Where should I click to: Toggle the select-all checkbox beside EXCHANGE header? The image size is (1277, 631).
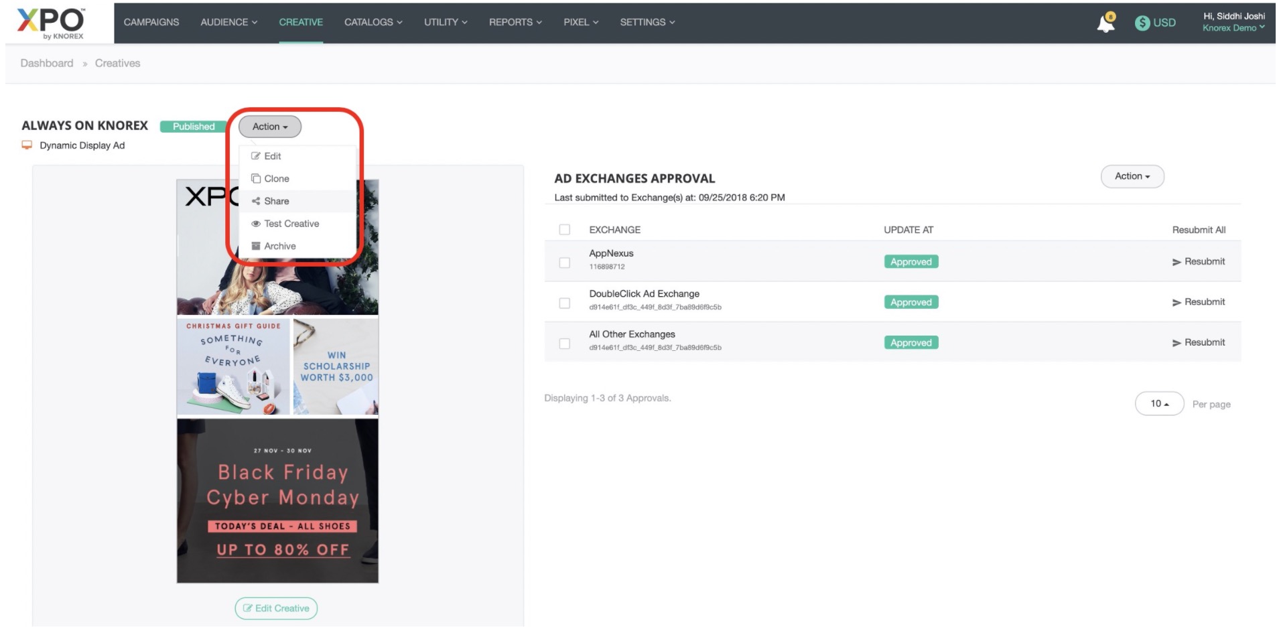(x=564, y=230)
